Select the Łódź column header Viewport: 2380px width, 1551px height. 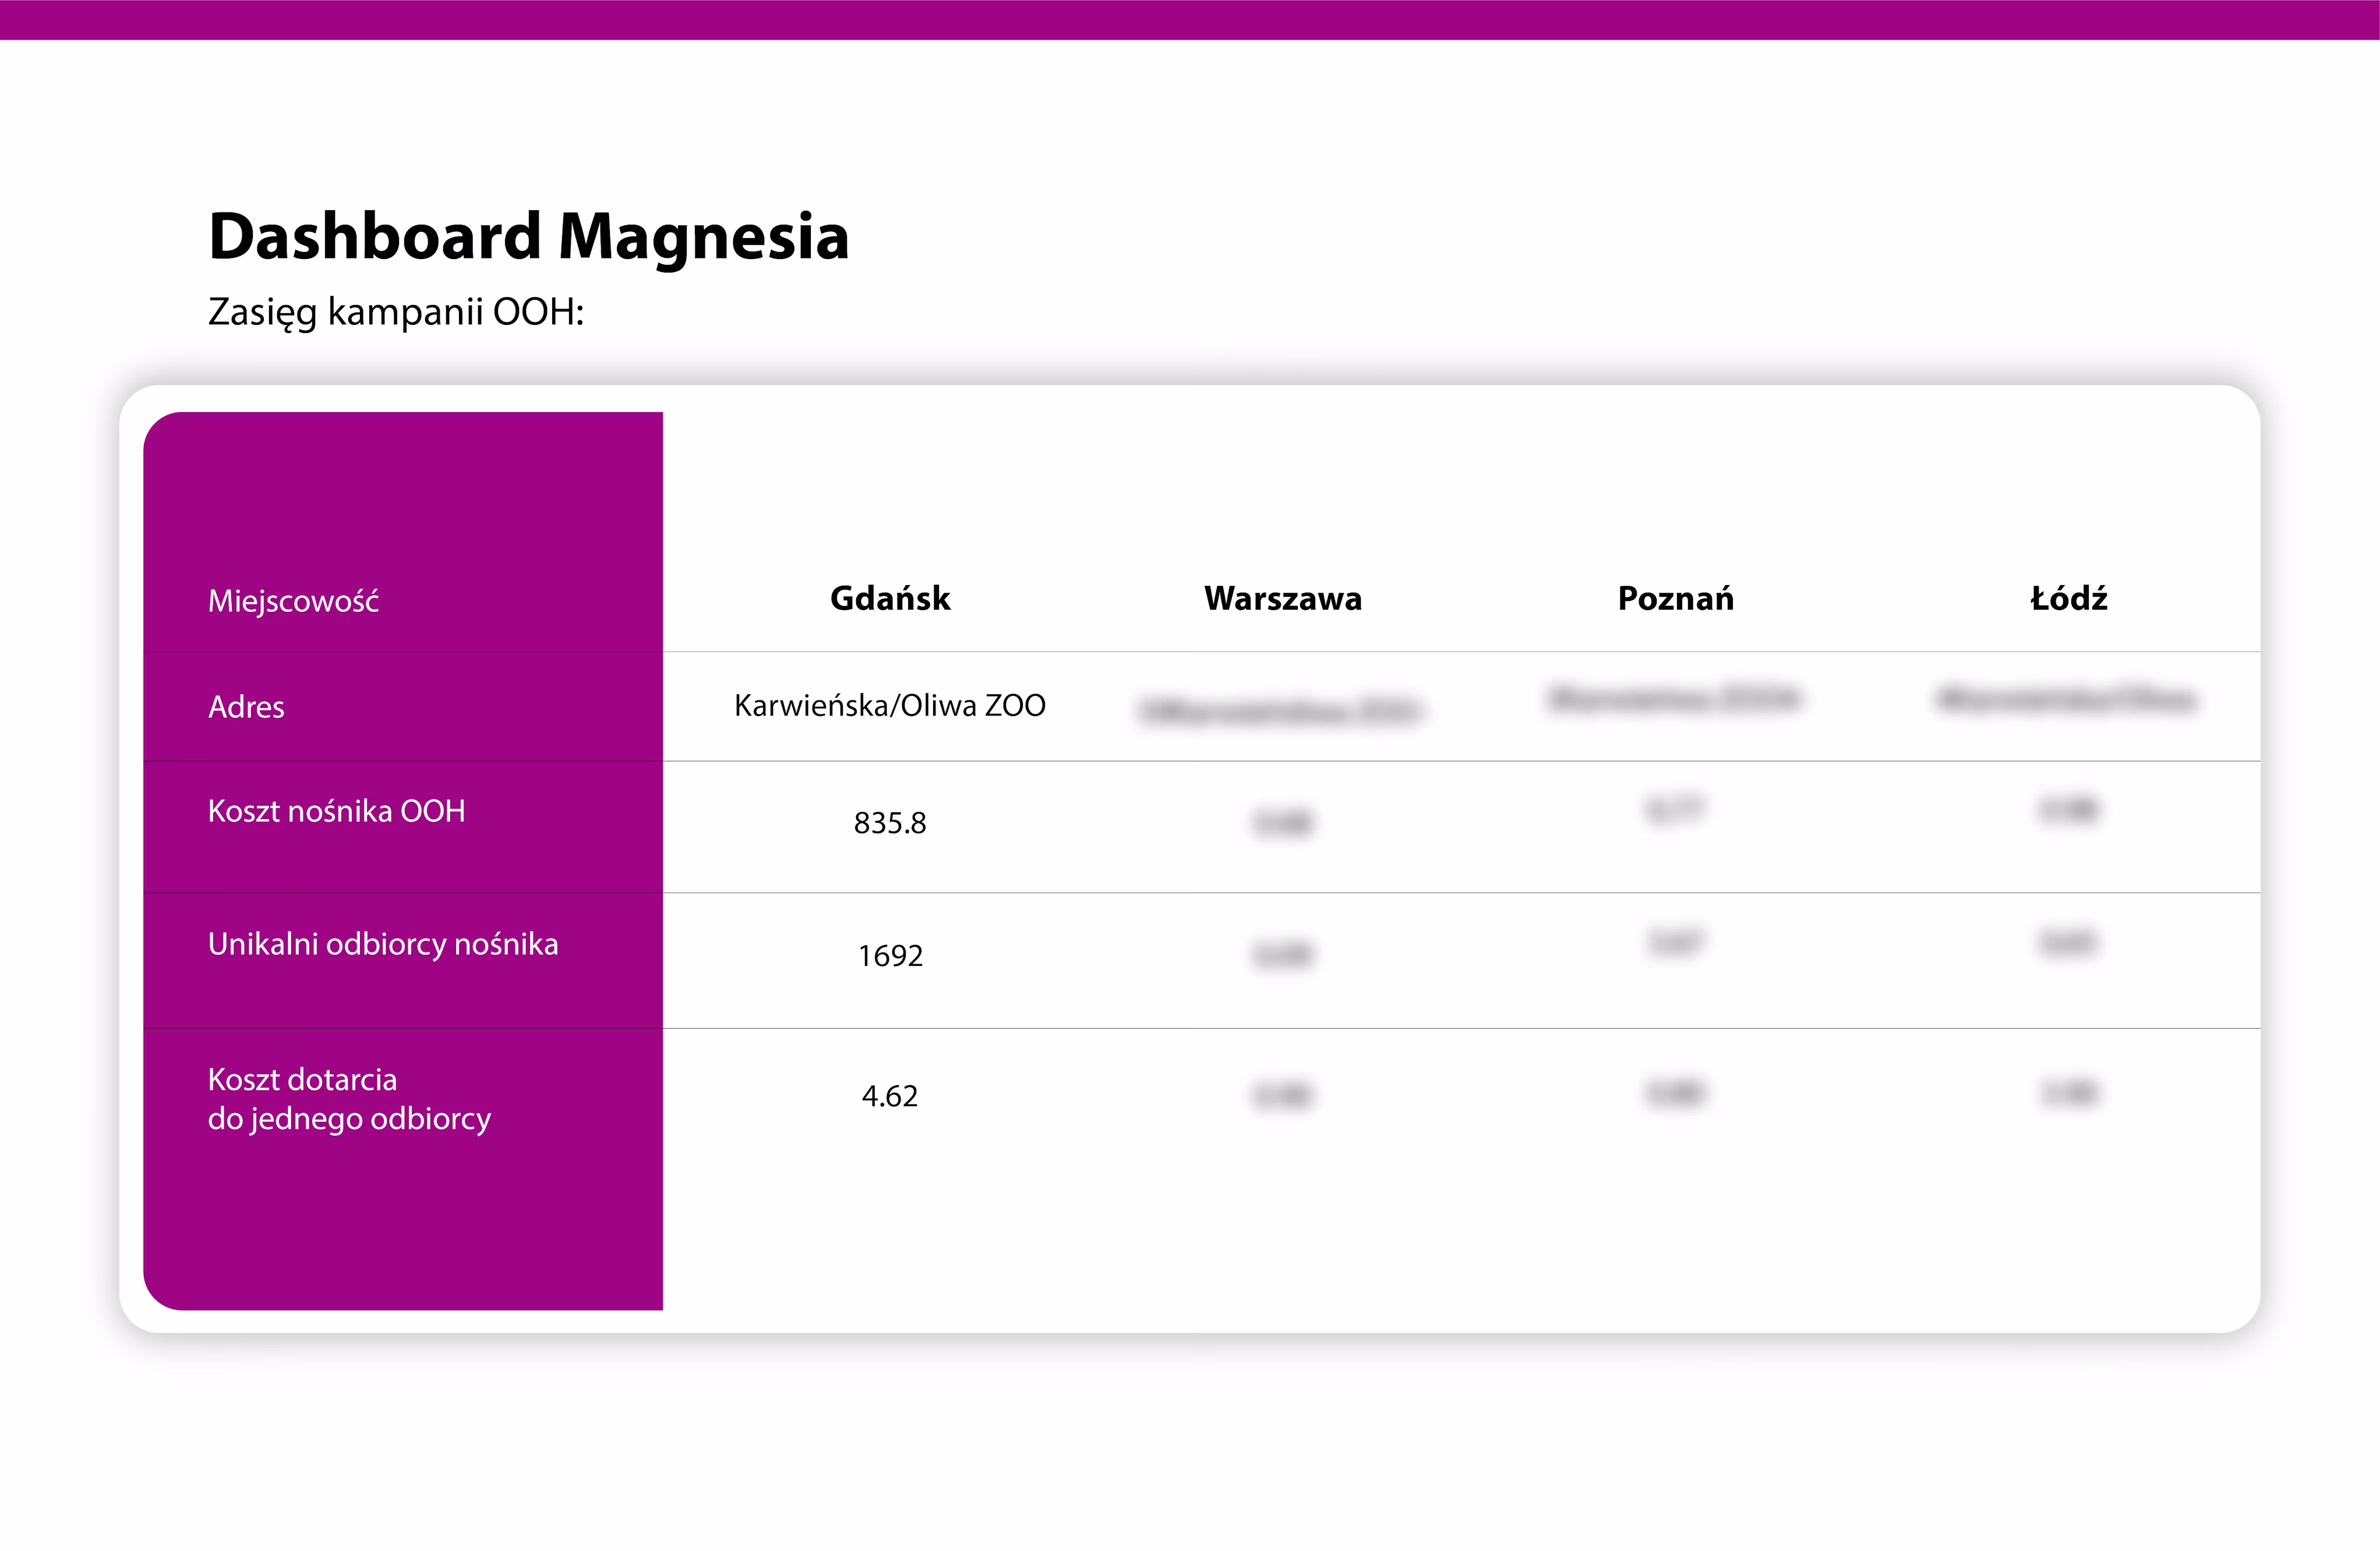(x=2068, y=599)
